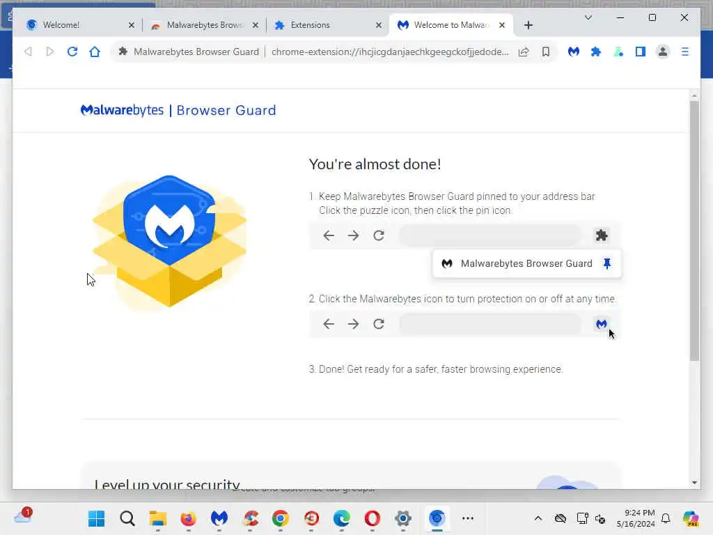Viewport: 713px width, 535px height.
Task: Click the 'Level up your security' heading
Action: [x=167, y=484]
